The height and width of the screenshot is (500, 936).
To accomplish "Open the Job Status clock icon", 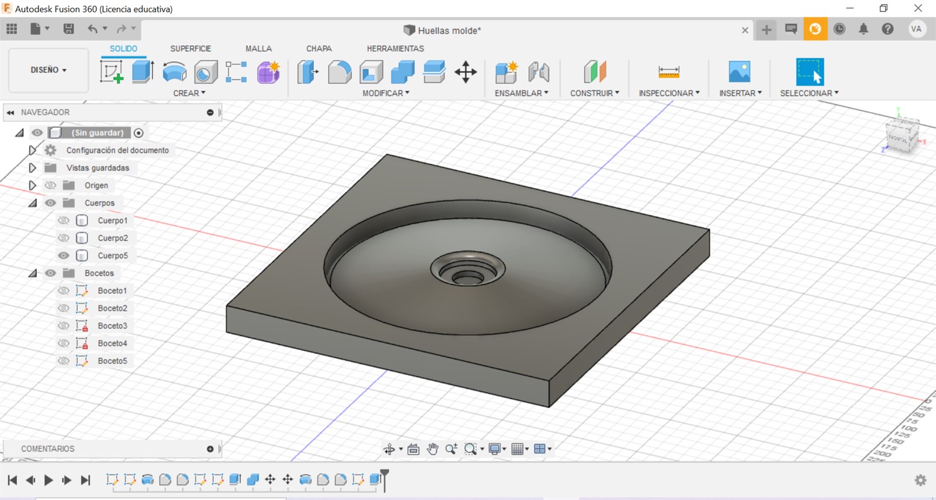I will click(839, 29).
